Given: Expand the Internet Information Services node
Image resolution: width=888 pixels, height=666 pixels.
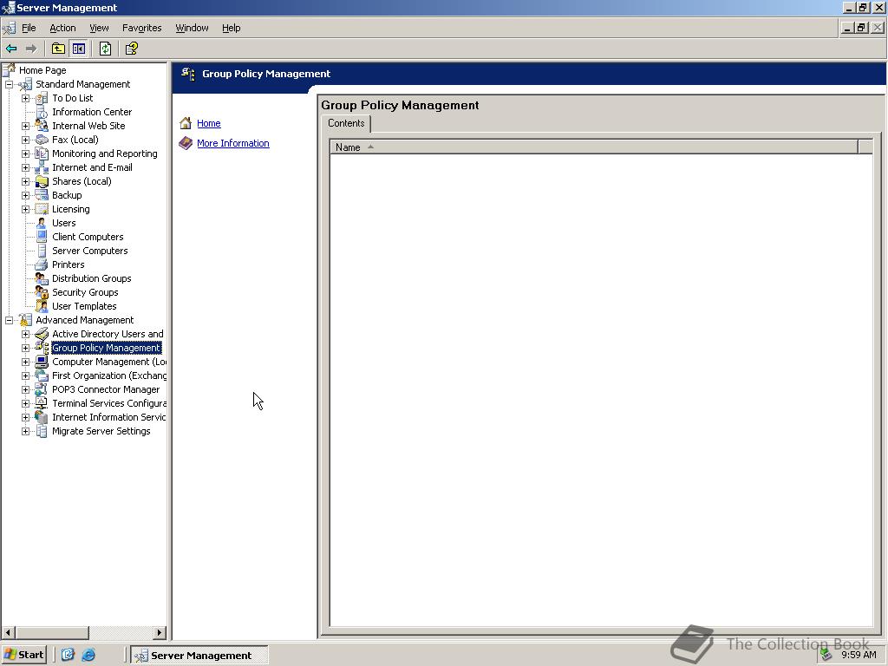Looking at the screenshot, I should tap(25, 417).
